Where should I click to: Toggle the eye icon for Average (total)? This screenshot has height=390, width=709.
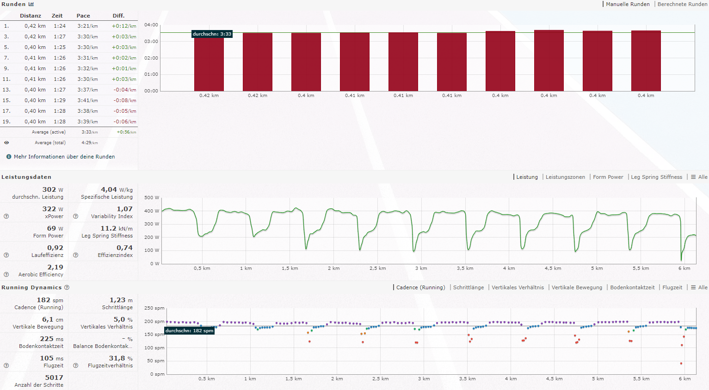tap(6, 143)
